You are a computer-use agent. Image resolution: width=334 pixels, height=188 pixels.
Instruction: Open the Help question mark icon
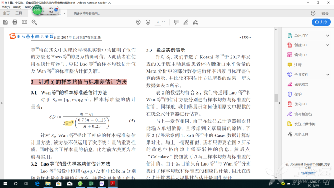[x=313, y=13]
